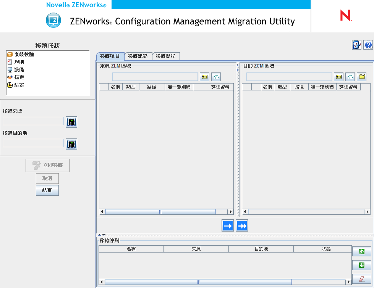This screenshot has width=374, height=288.
Task: Click the 套裝軟體 package icon
Action: pyautogui.click(x=10, y=55)
